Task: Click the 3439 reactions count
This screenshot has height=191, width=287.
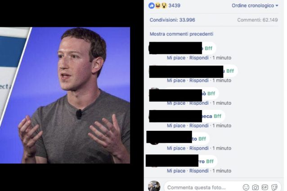Action: coord(174,6)
